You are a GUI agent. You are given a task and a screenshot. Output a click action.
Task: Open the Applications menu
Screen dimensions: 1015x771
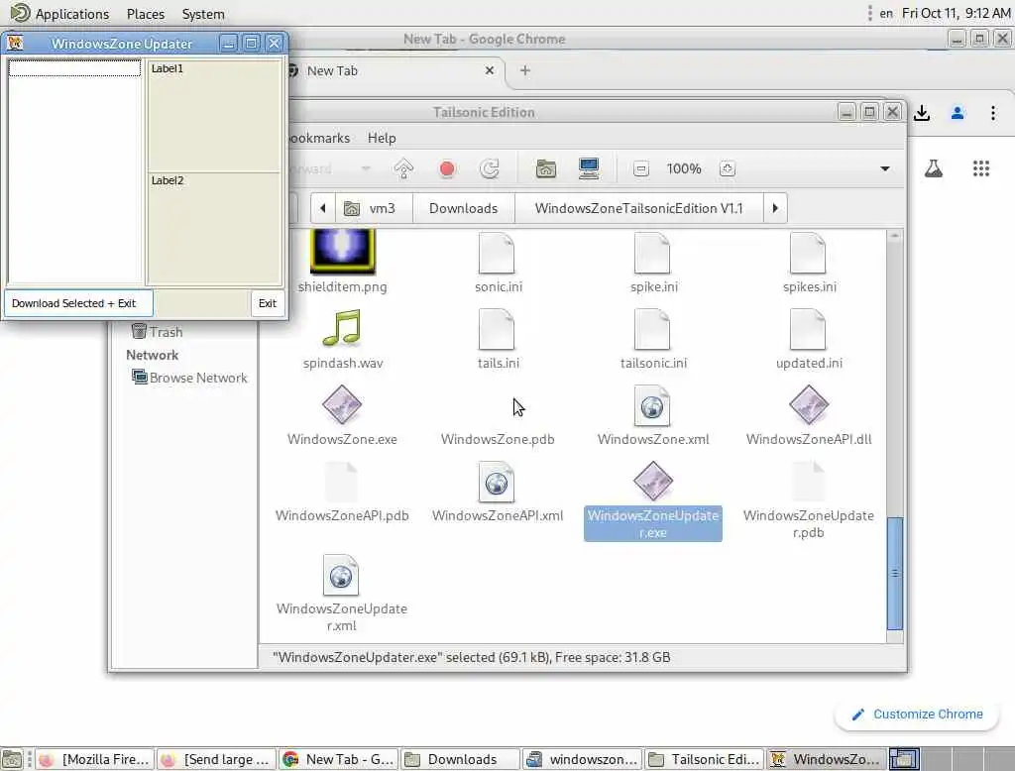(x=60, y=14)
